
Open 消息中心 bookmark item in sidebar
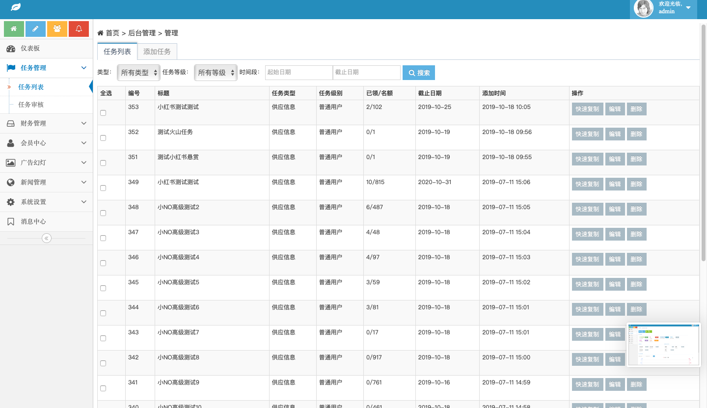click(x=33, y=221)
